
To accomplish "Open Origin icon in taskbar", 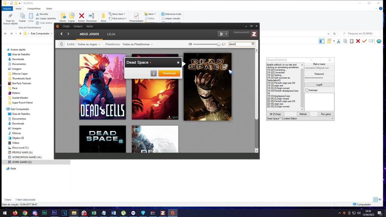I will 172,213.
